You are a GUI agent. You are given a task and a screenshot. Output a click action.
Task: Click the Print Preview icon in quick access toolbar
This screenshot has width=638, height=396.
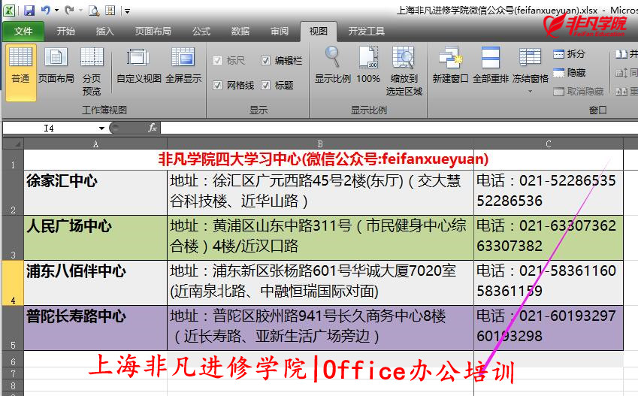click(94, 11)
